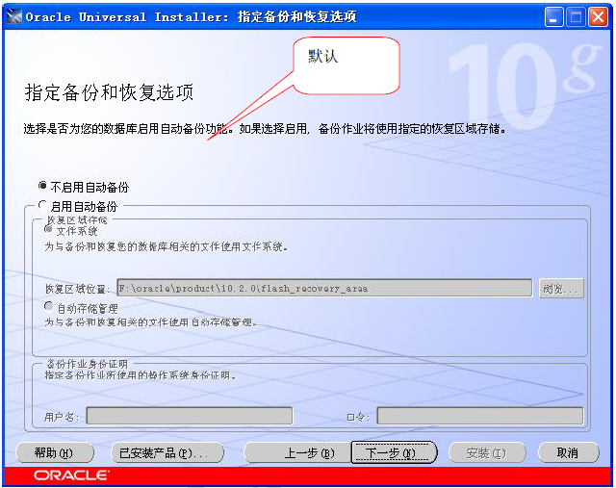Viewport: 616px width, 488px height.
Task: Select the 启用自动备份 radio button
Action: tap(42, 205)
